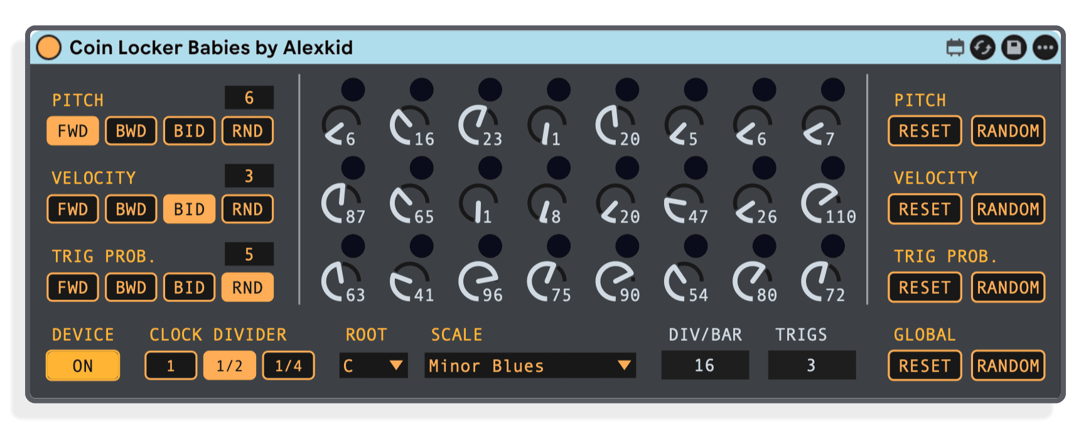The image size is (1091, 428).
Task: Click the PITCH RANDOM button
Action: pyautogui.click(x=1008, y=131)
